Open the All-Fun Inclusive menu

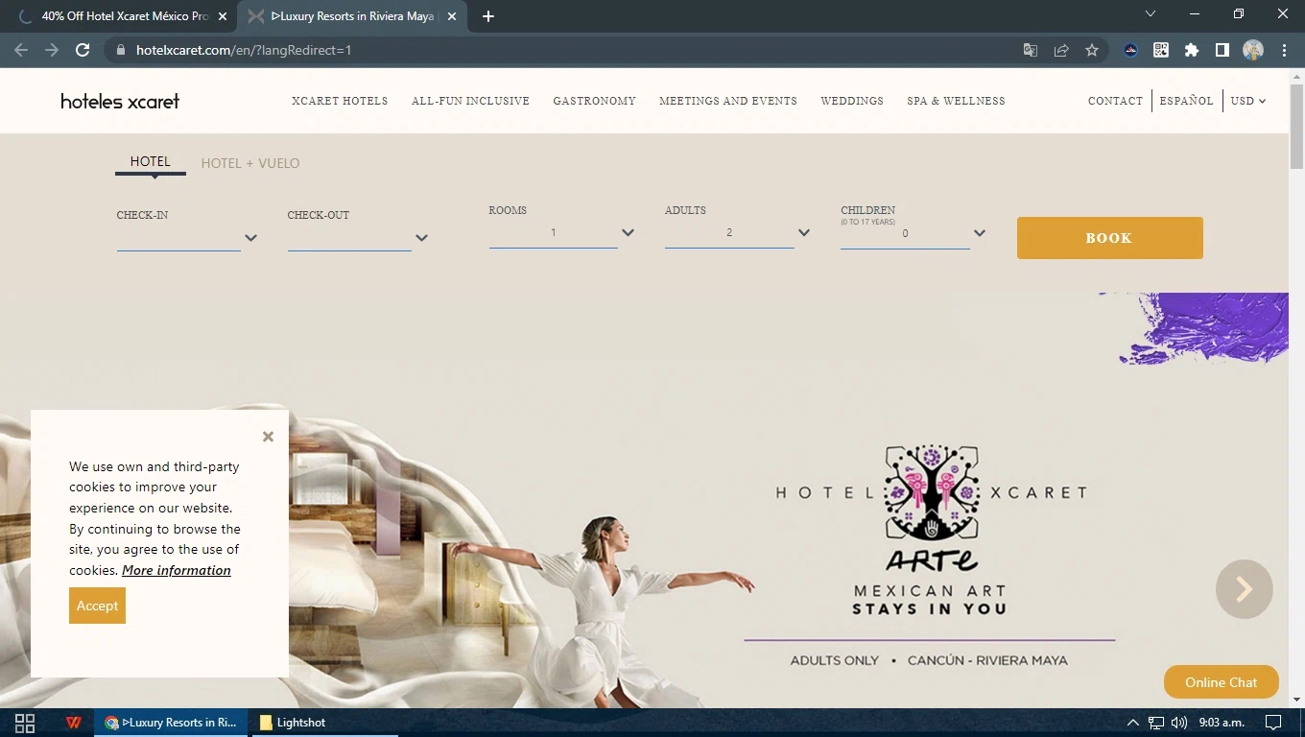coord(470,101)
